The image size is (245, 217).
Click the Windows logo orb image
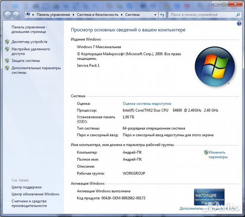pyautogui.click(x=215, y=67)
